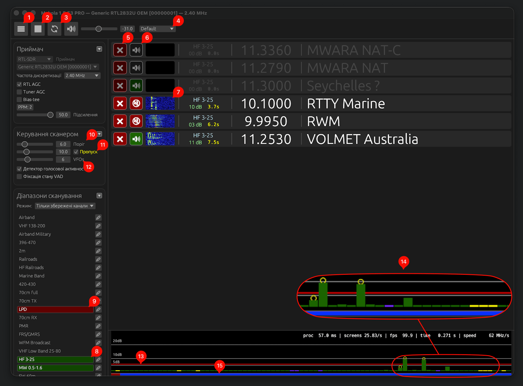Viewport: 523px width, 386px height.
Task: Edit the MW 0.5-1.6 scan range
Action: tap(98, 368)
